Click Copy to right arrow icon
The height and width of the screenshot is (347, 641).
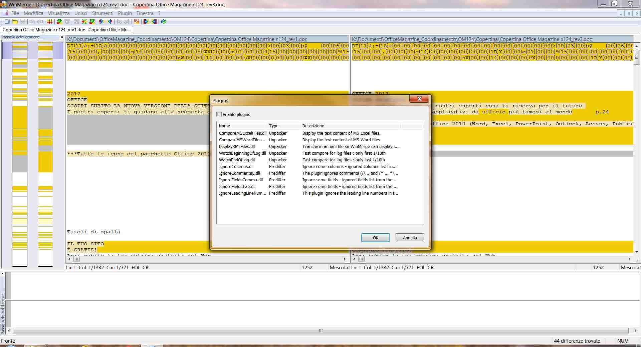click(101, 22)
